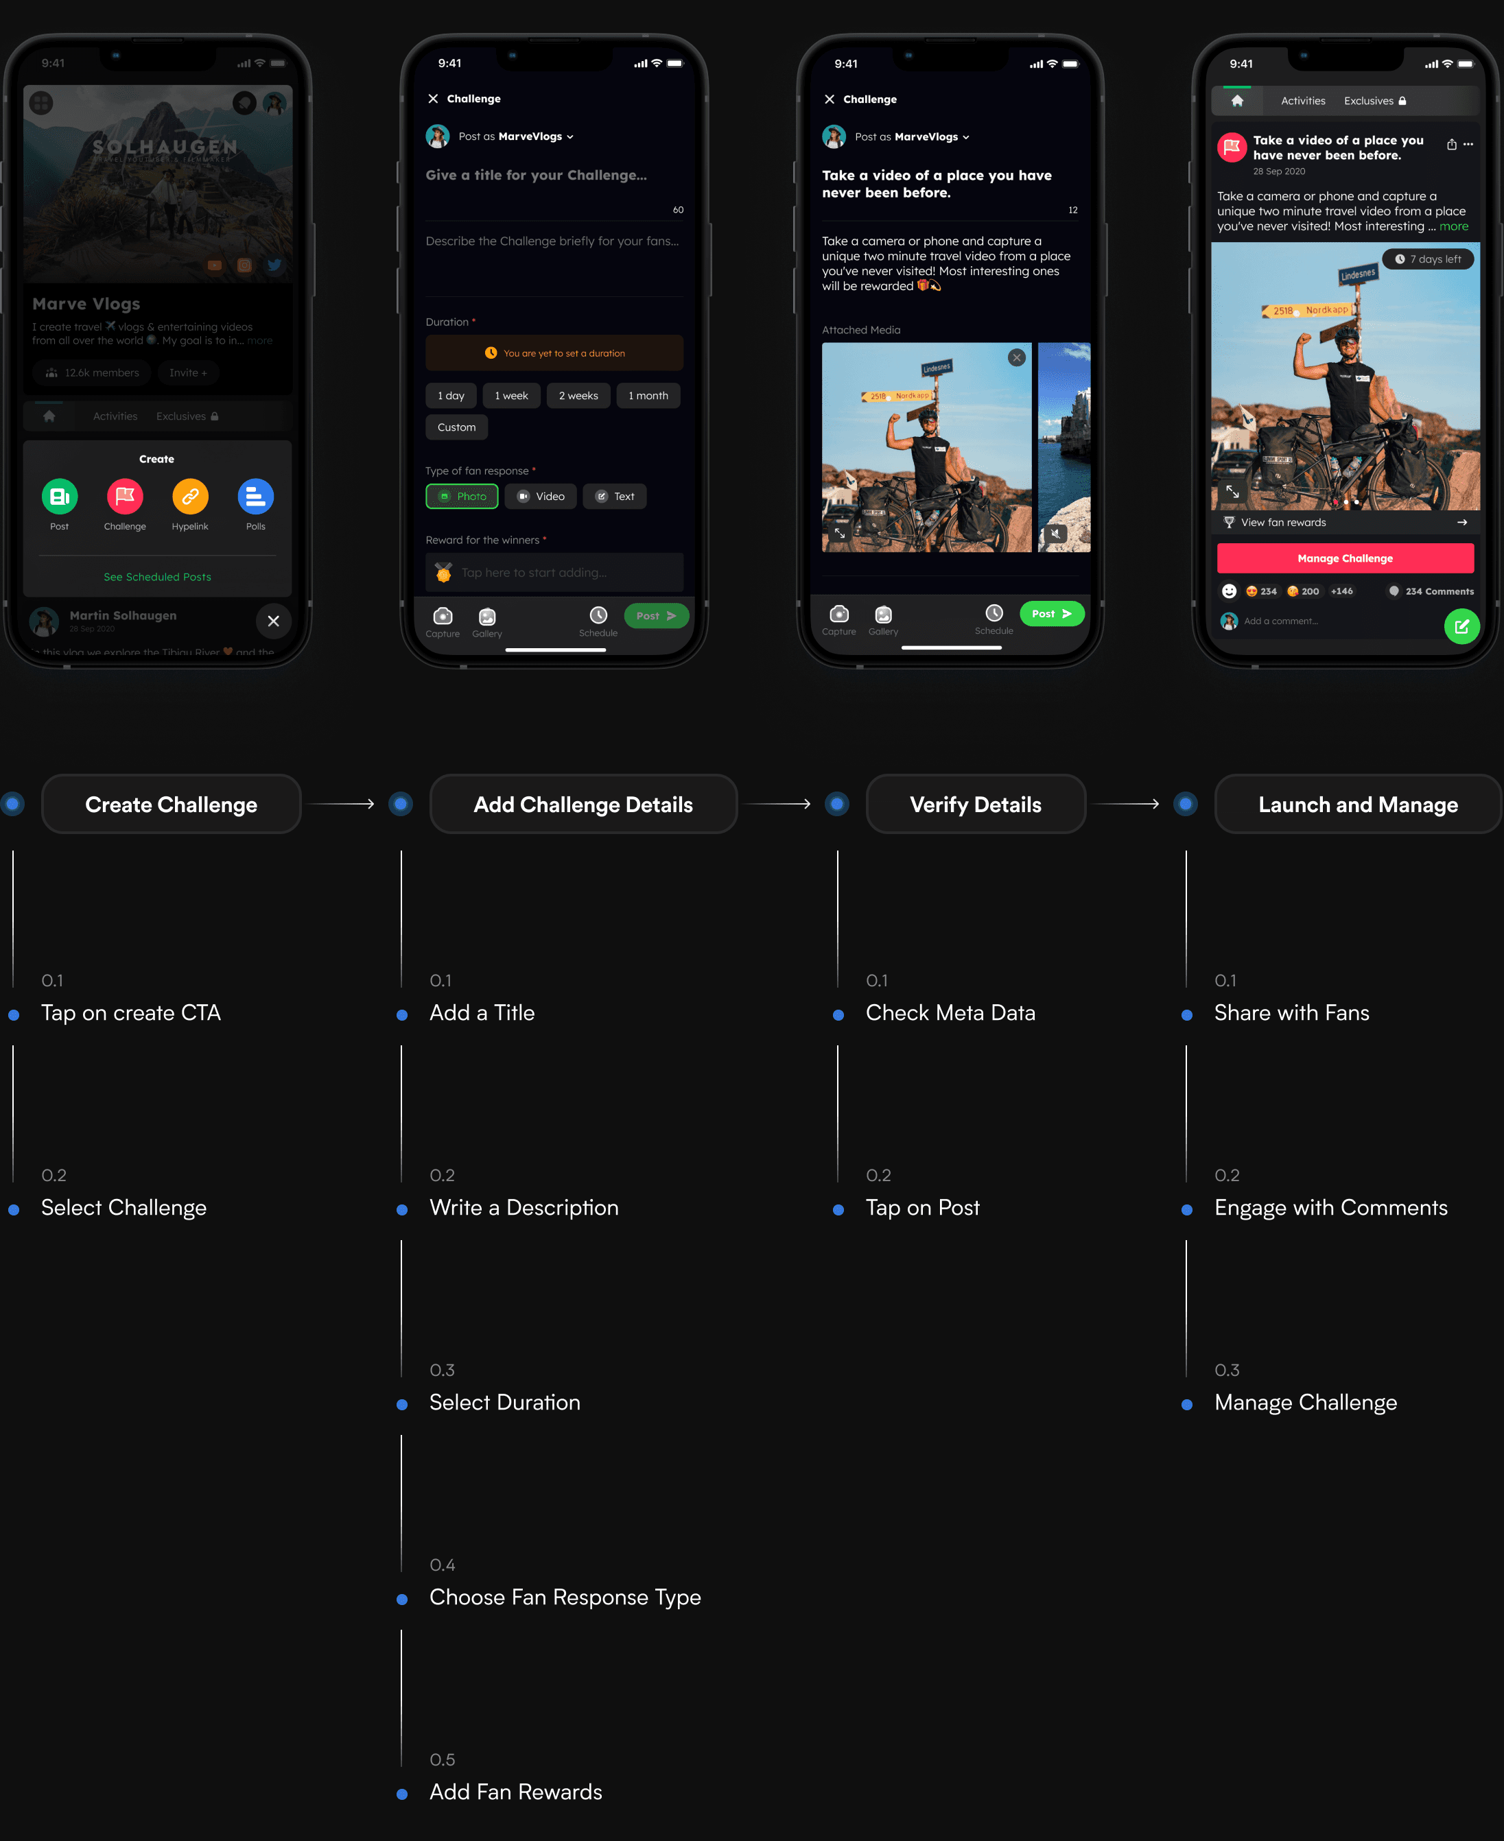Expand description with 'more' link

[x=1454, y=226]
